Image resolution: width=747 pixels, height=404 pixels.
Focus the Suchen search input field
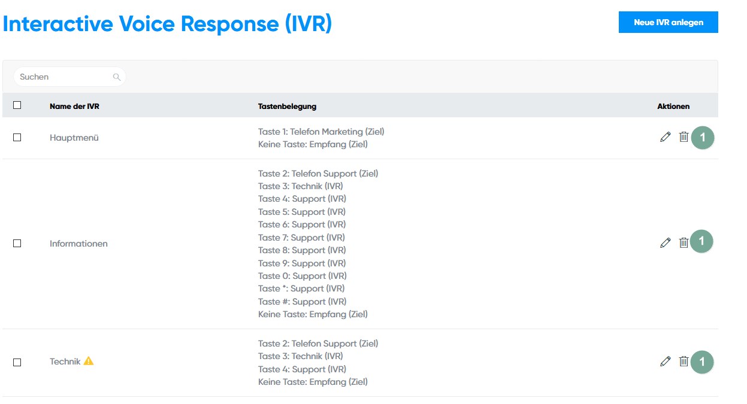63,77
